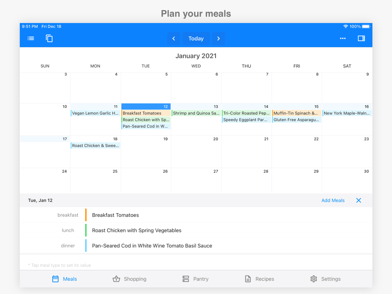Jump to Today
Screen dimensions: 392x294
[x=196, y=39]
